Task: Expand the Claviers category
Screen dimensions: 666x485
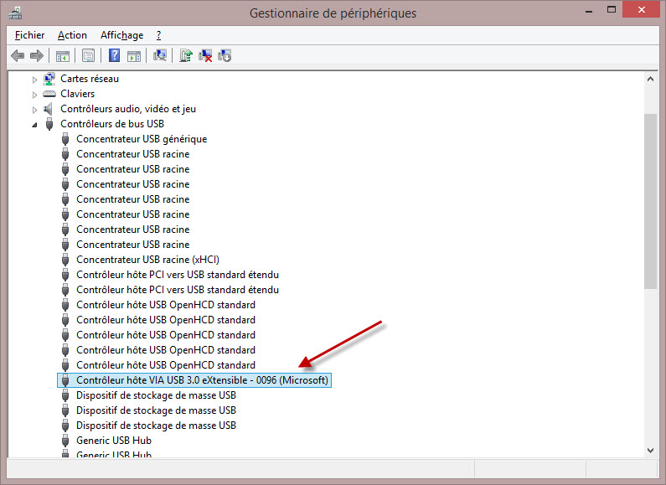Action: [x=35, y=94]
